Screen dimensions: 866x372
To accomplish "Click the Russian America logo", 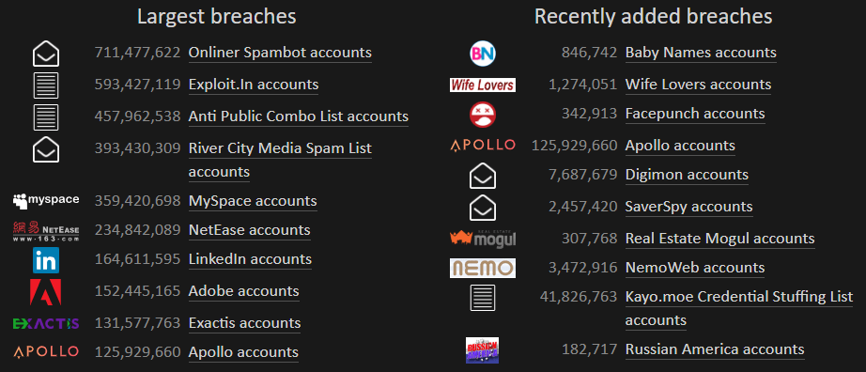I will [x=483, y=350].
